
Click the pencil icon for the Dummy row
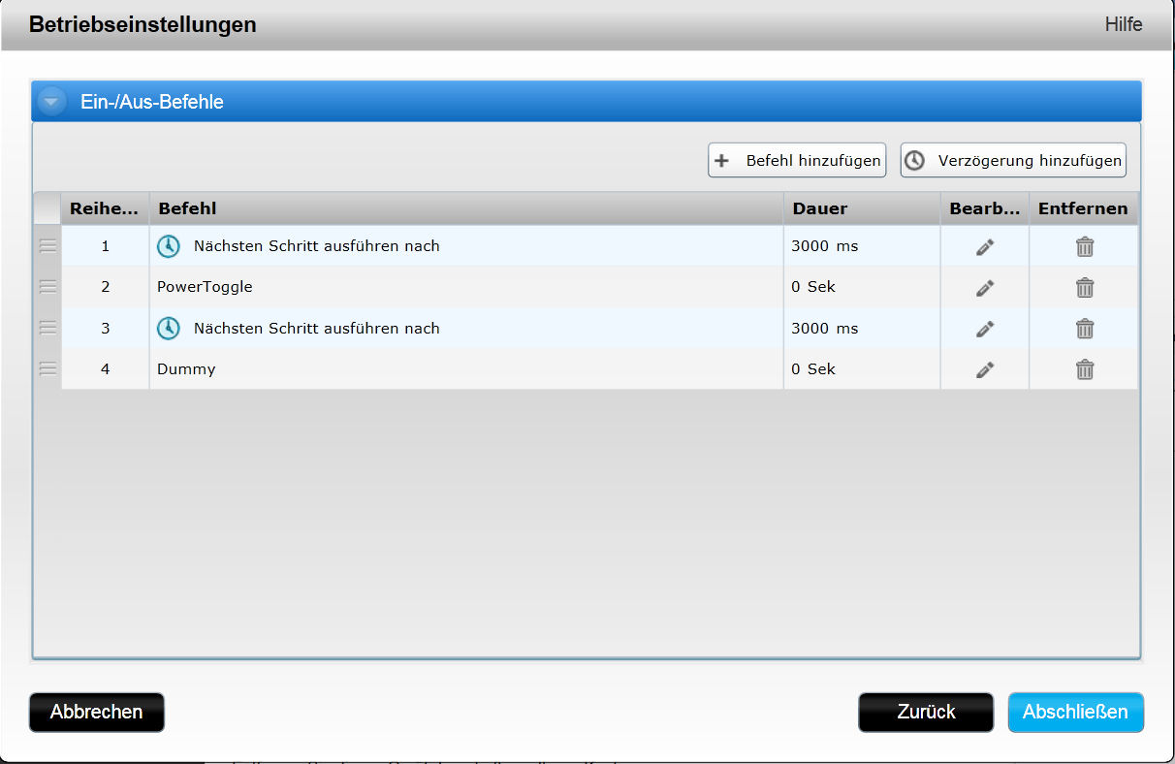click(x=985, y=369)
